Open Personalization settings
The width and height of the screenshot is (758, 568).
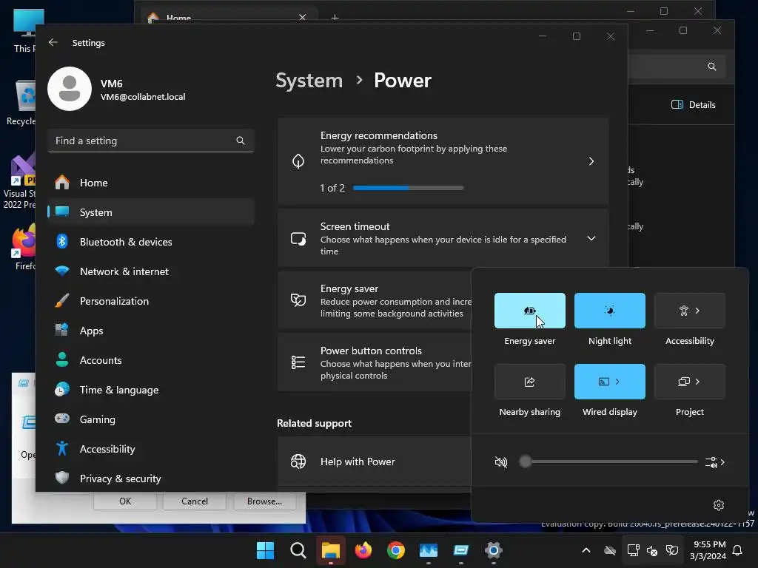pos(151,301)
